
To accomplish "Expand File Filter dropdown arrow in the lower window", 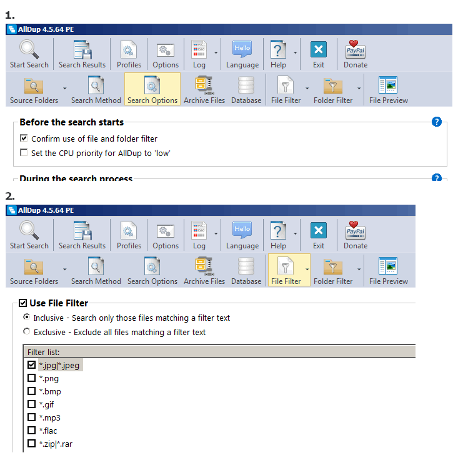I will coord(307,269).
